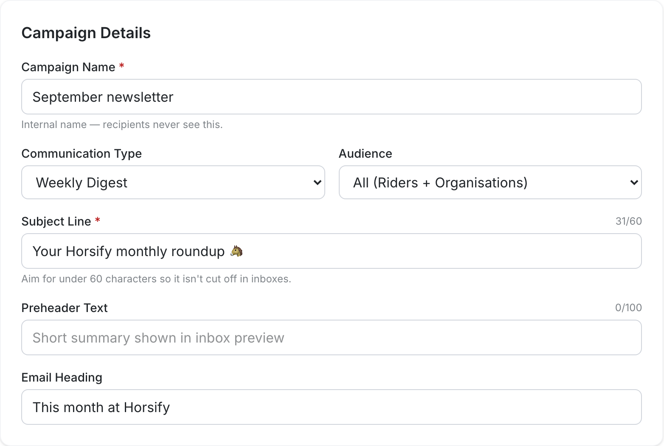Image resolution: width=664 pixels, height=446 pixels.
Task: Click the 'Communication Type' label
Action: pyautogui.click(x=82, y=153)
